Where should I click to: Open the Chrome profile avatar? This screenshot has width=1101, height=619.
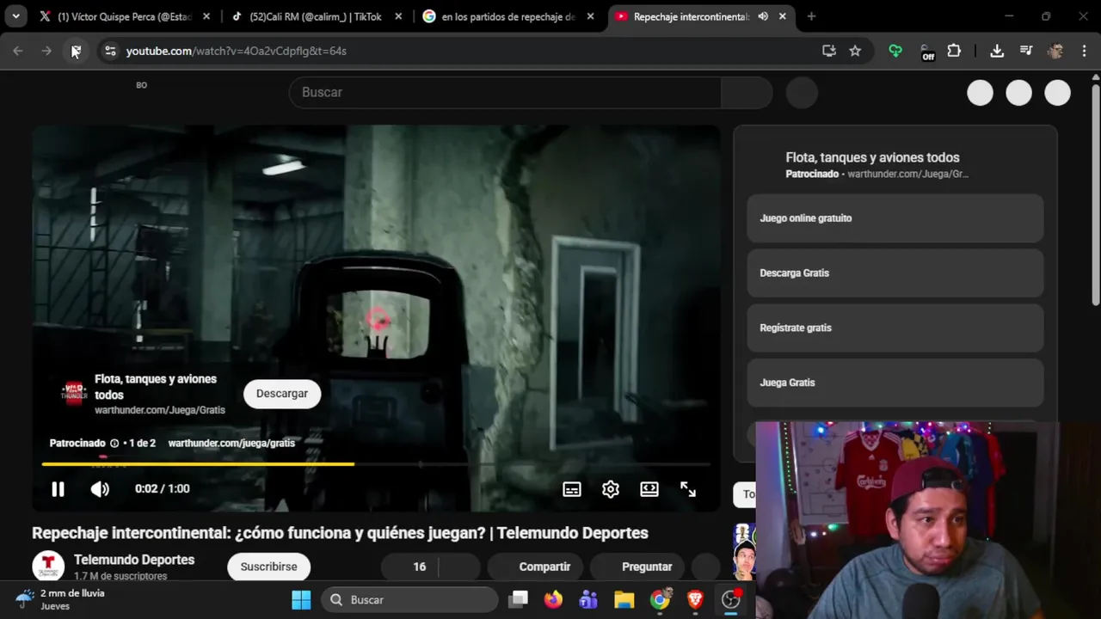click(1055, 51)
